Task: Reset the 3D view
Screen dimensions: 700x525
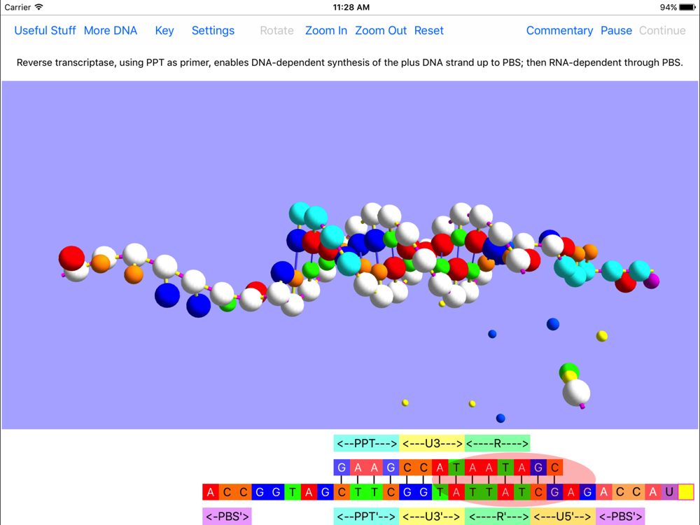Action: 429,30
